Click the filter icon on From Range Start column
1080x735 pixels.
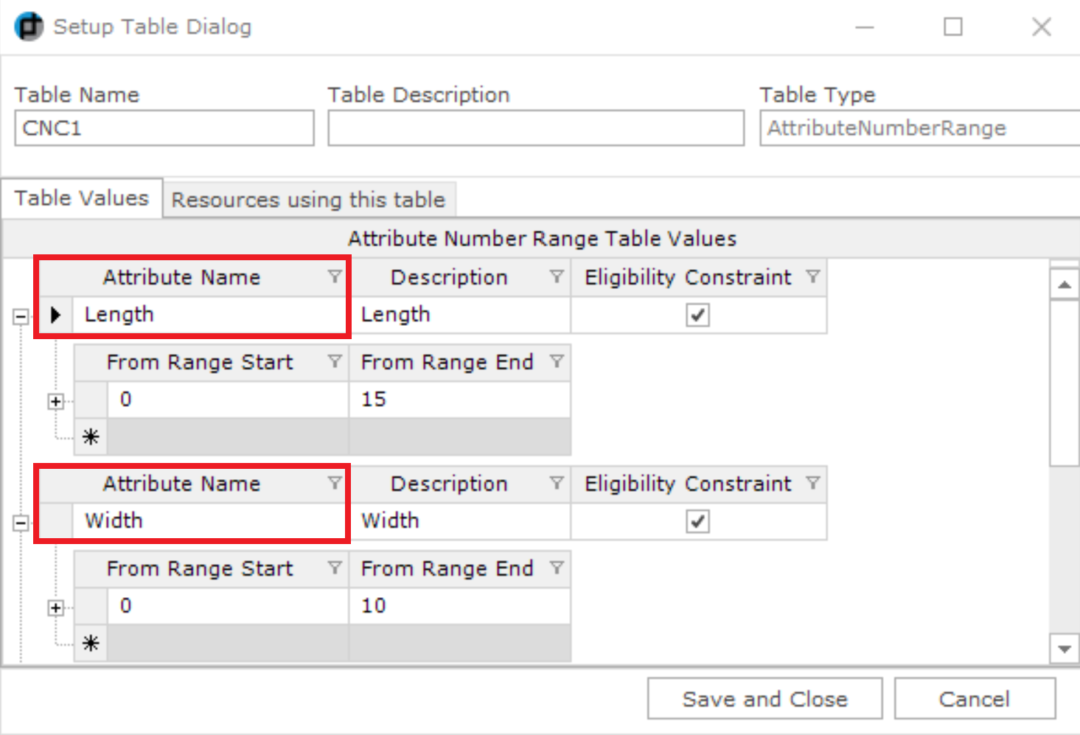point(336,362)
